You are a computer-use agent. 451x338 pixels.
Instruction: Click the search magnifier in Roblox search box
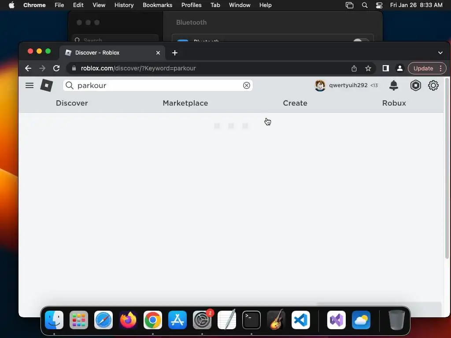coord(69,85)
